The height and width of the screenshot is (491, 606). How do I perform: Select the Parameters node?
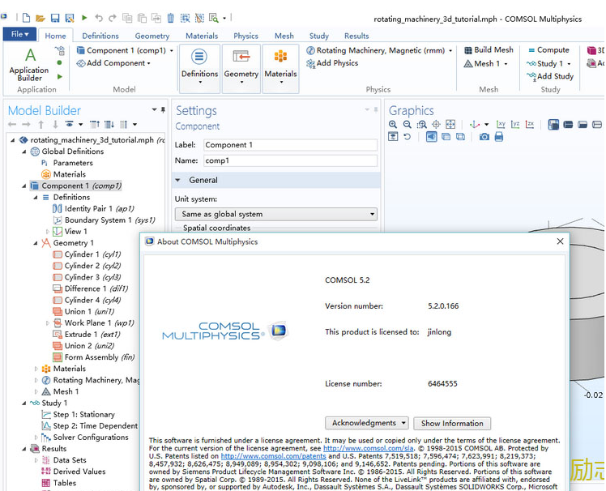(x=67, y=163)
